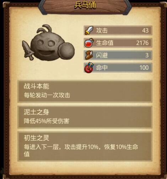The height and width of the screenshot is (179, 167).
Task: Click the attack value 43
Action: tap(145, 30)
